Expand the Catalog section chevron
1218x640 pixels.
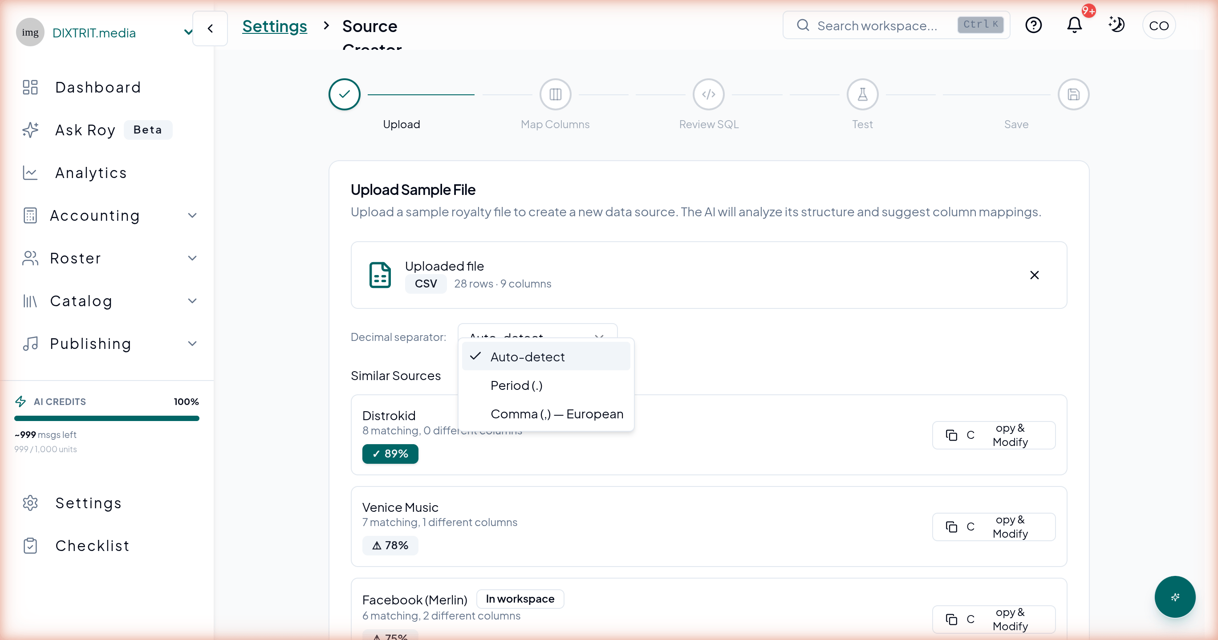point(192,300)
